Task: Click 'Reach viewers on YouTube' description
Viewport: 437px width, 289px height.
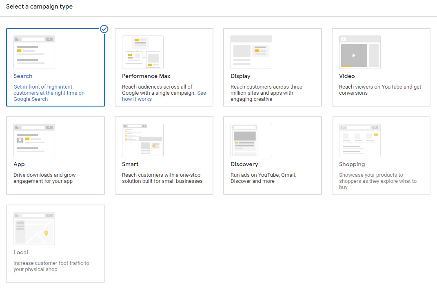Action: point(380,90)
